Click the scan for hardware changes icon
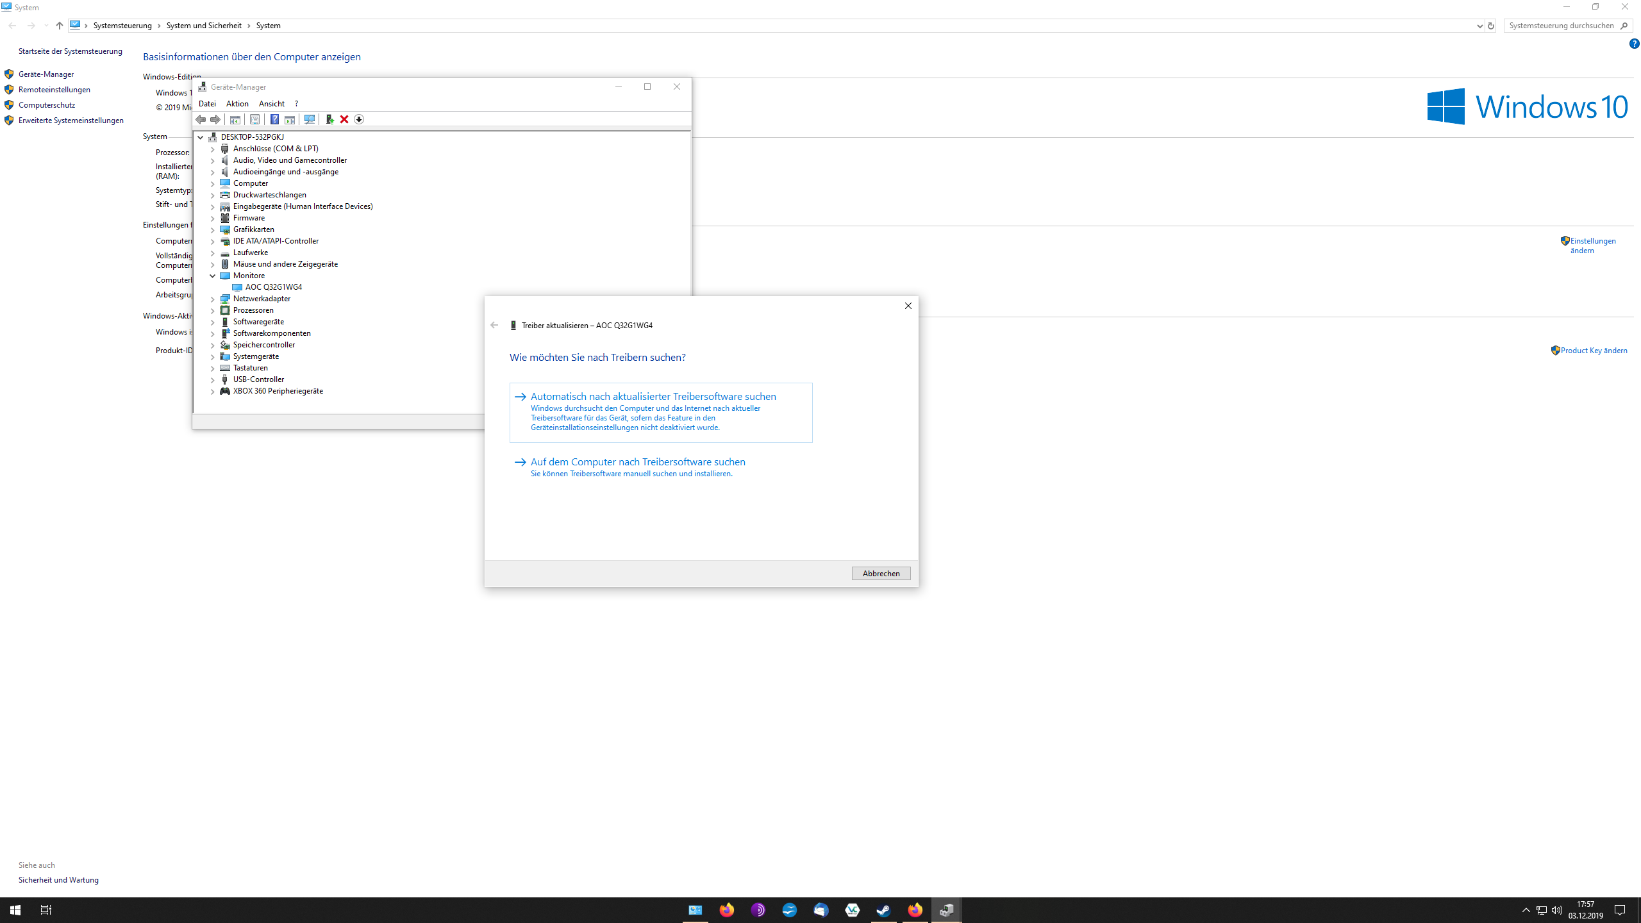The width and height of the screenshot is (1641, 923). pos(310,119)
